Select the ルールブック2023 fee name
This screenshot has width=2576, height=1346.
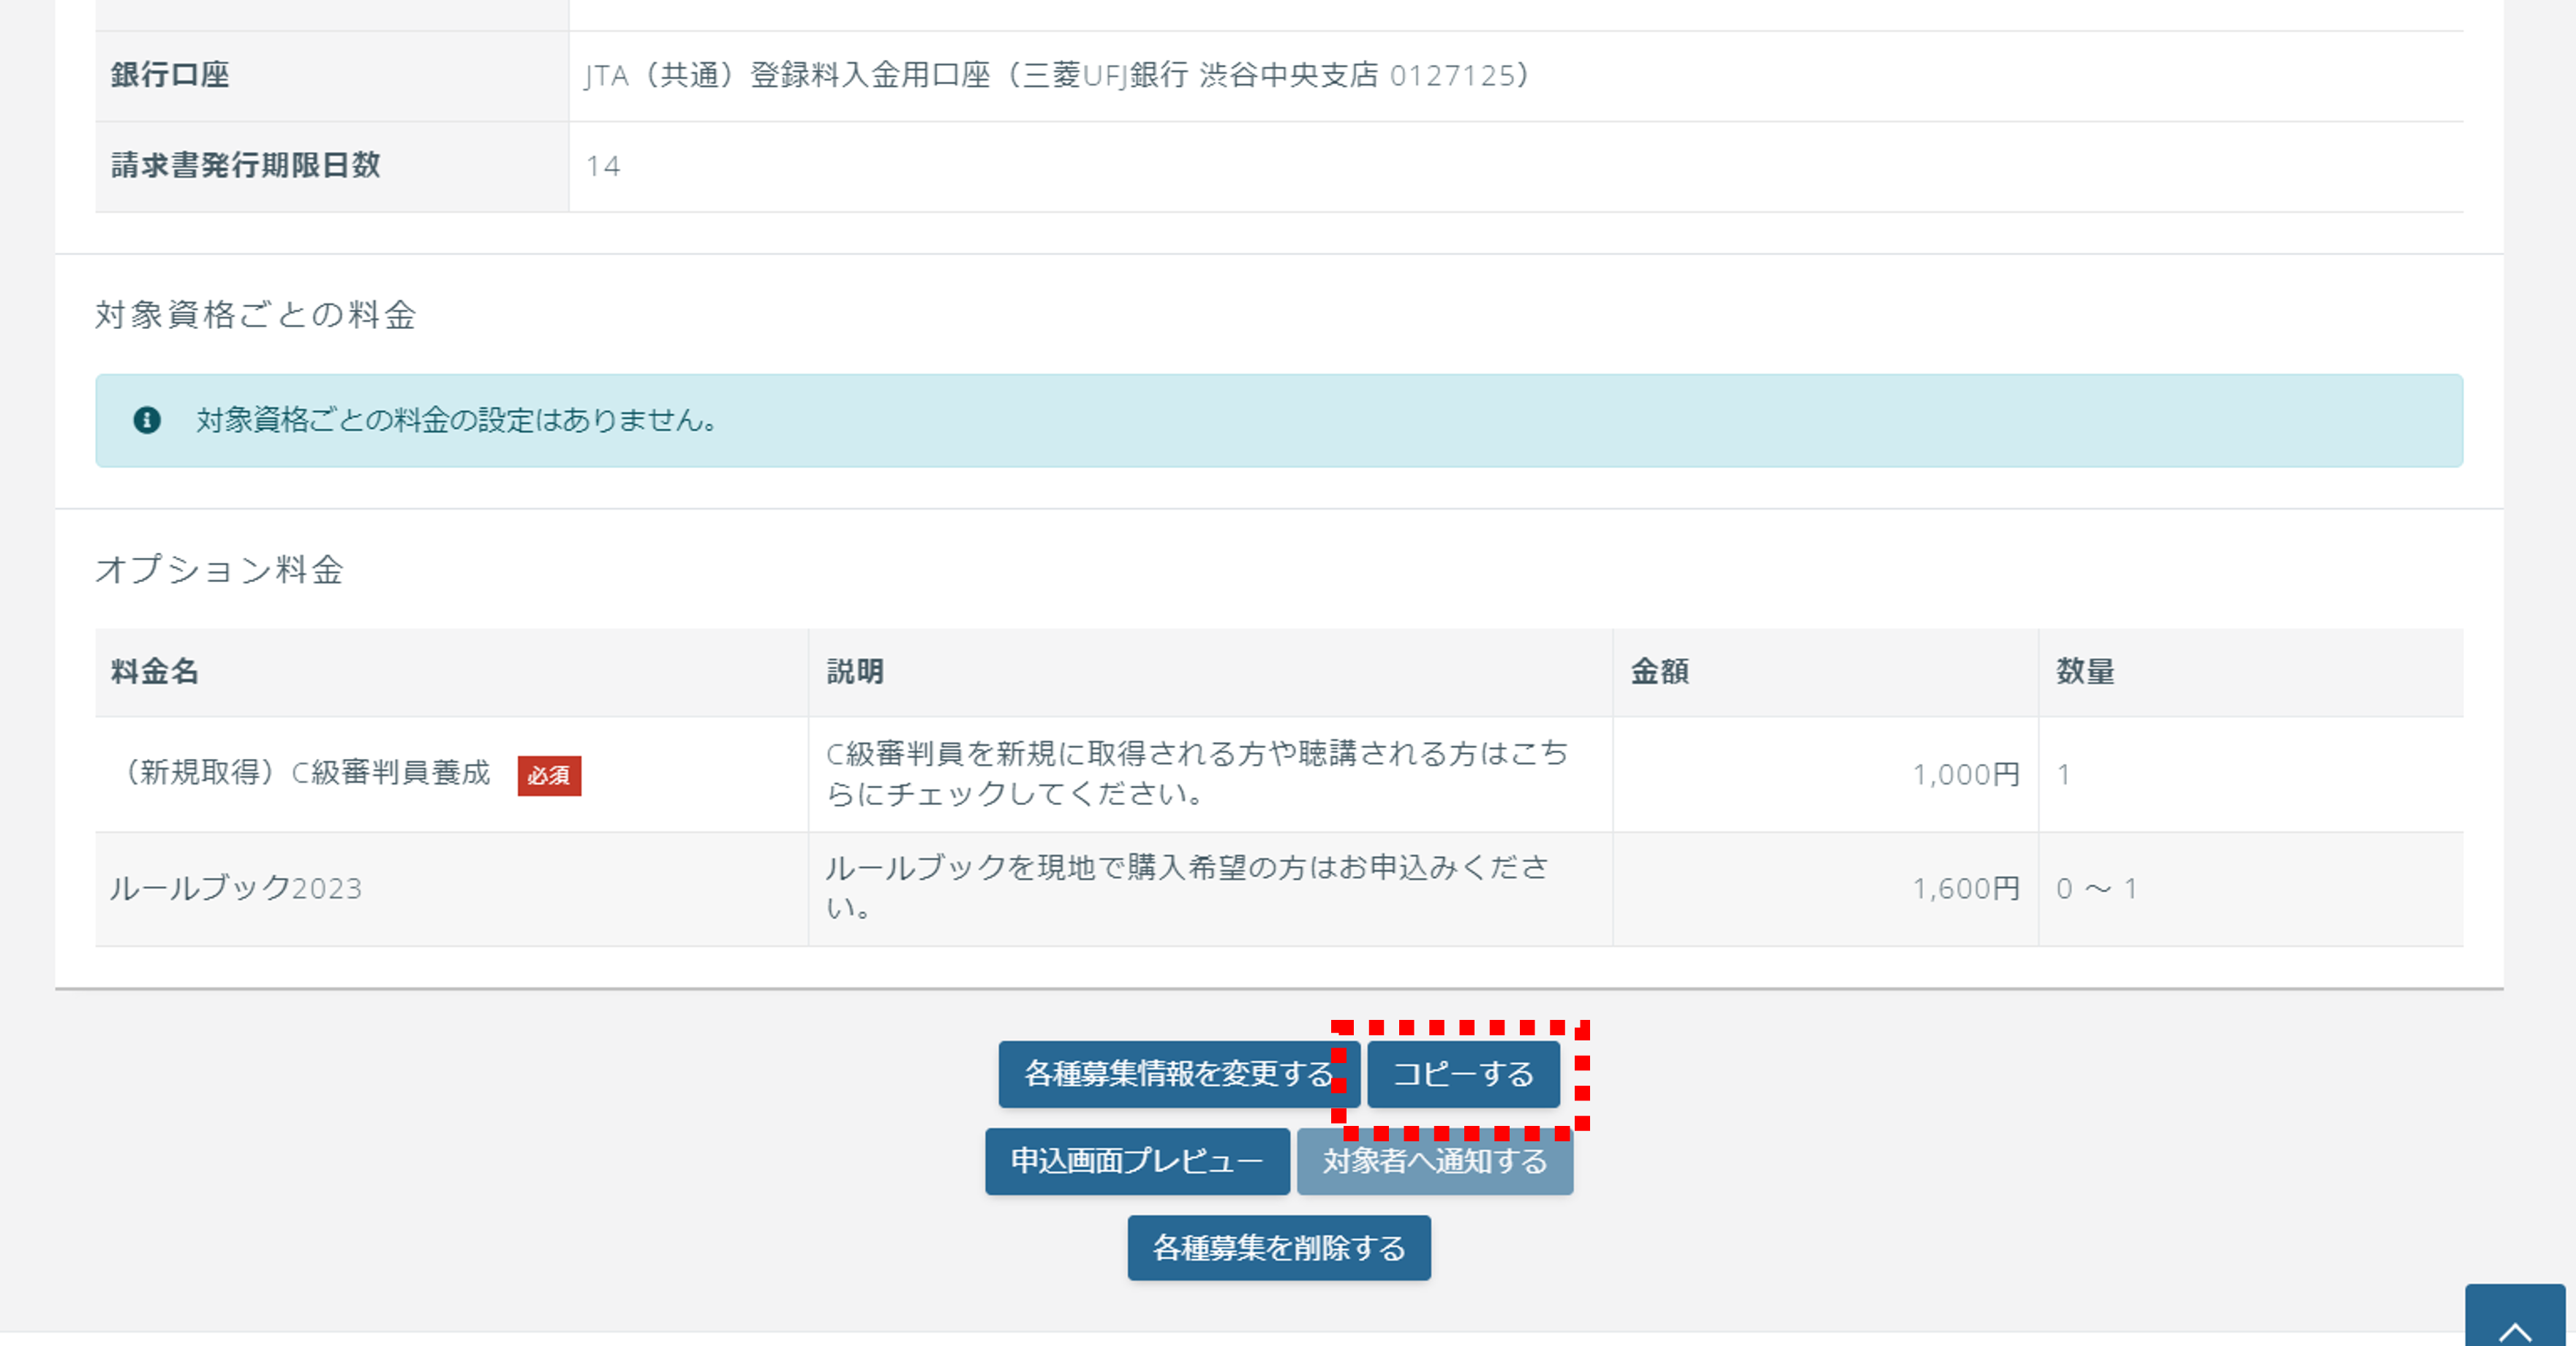236,889
